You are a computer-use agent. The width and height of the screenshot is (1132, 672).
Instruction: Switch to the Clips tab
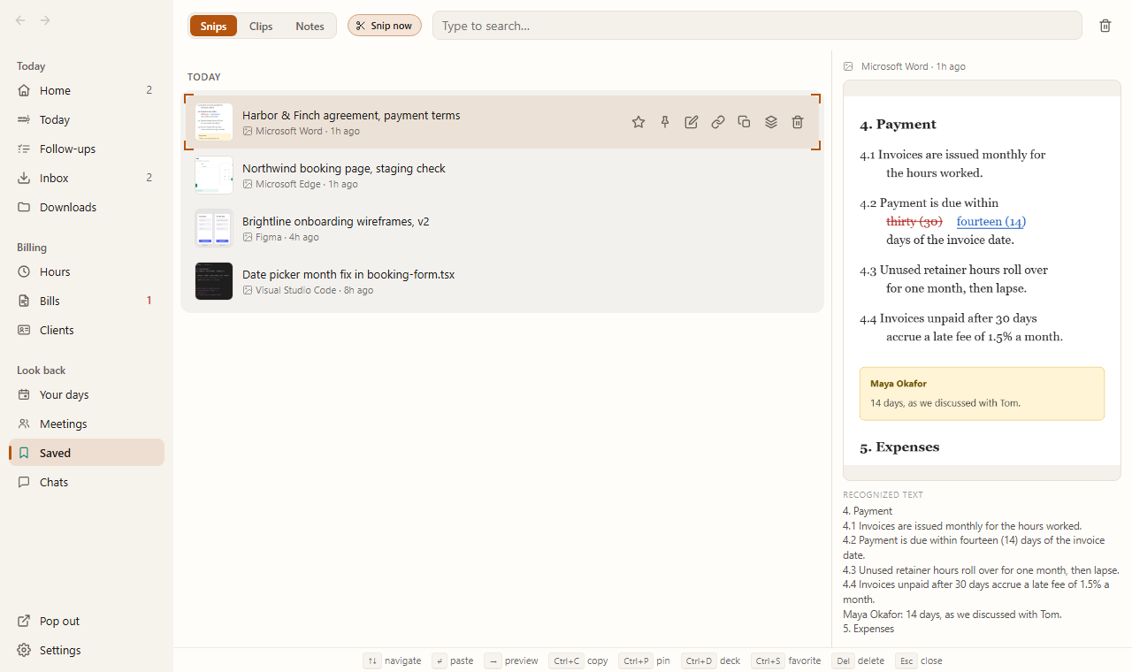point(261,26)
